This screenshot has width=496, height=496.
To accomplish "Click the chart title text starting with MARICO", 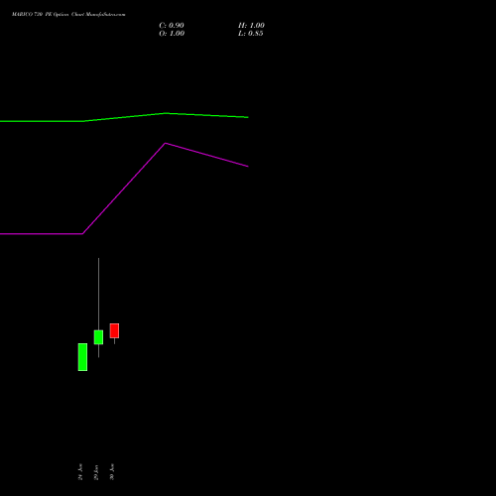I will pyautogui.click(x=68, y=14).
